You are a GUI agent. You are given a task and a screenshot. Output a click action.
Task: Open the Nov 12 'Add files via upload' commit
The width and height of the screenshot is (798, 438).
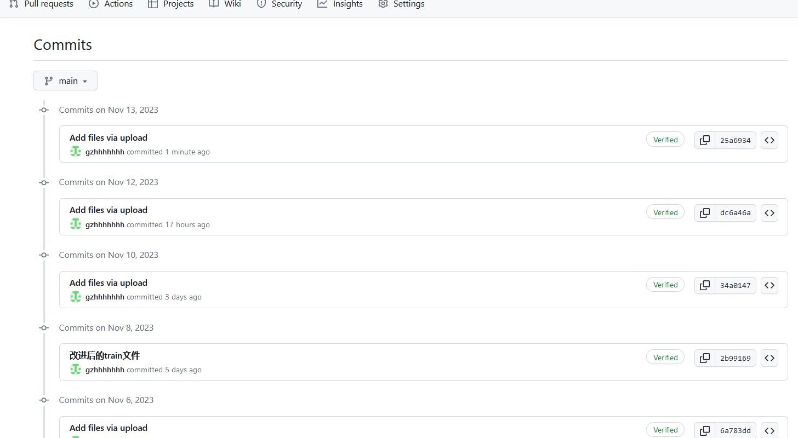click(x=109, y=210)
